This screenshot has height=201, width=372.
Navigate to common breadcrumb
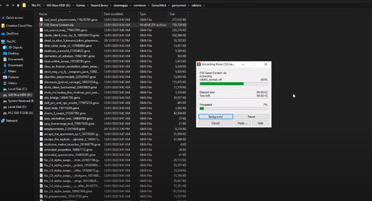coord(140,5)
